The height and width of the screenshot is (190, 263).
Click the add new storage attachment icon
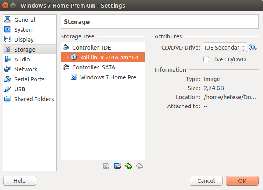tap(106, 166)
